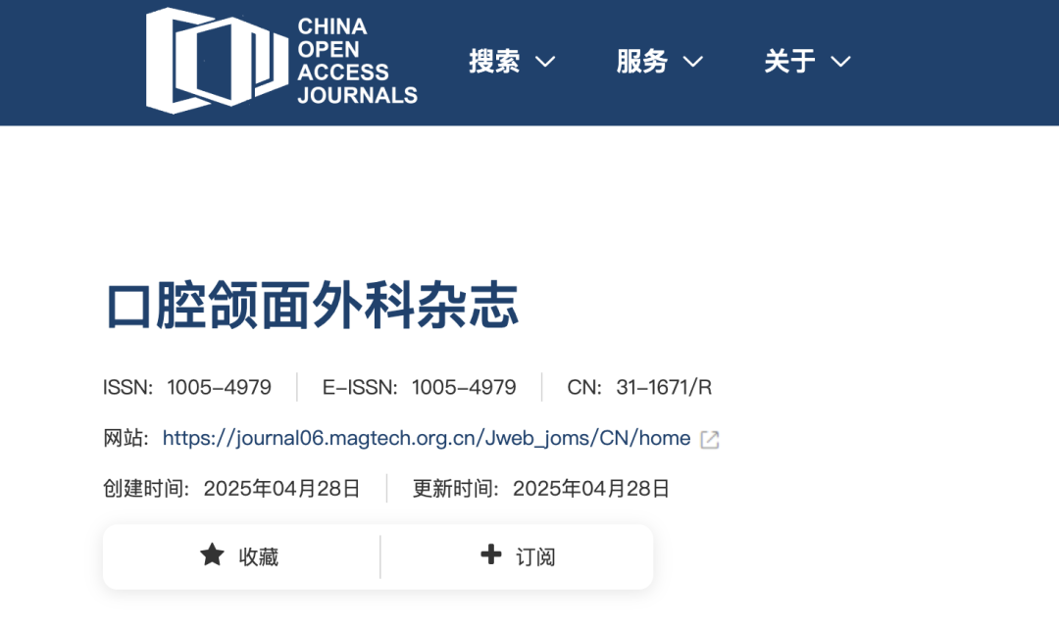Click the CN number 31-1671/R
1059x625 pixels.
pos(664,387)
